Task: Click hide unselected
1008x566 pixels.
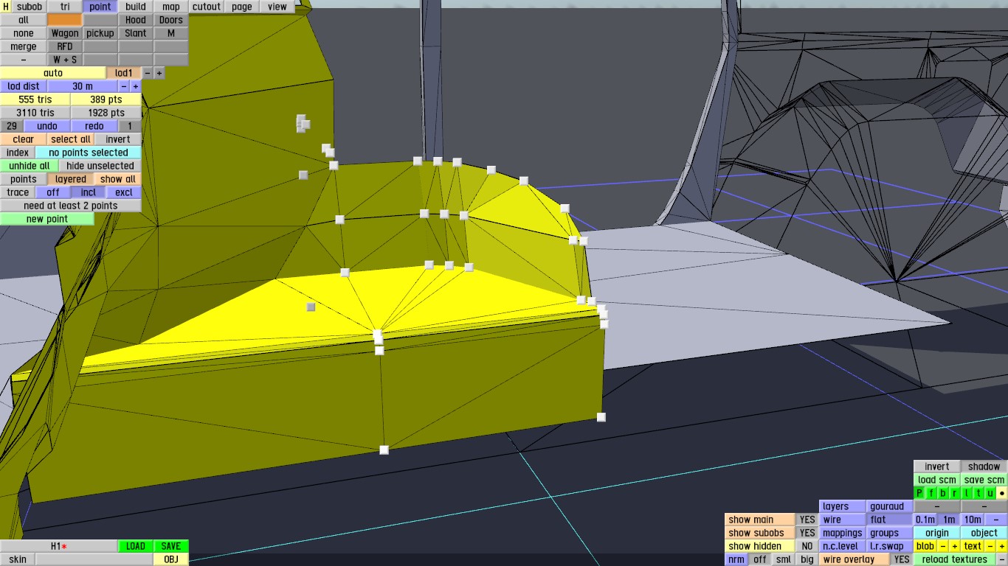Action: (100, 166)
